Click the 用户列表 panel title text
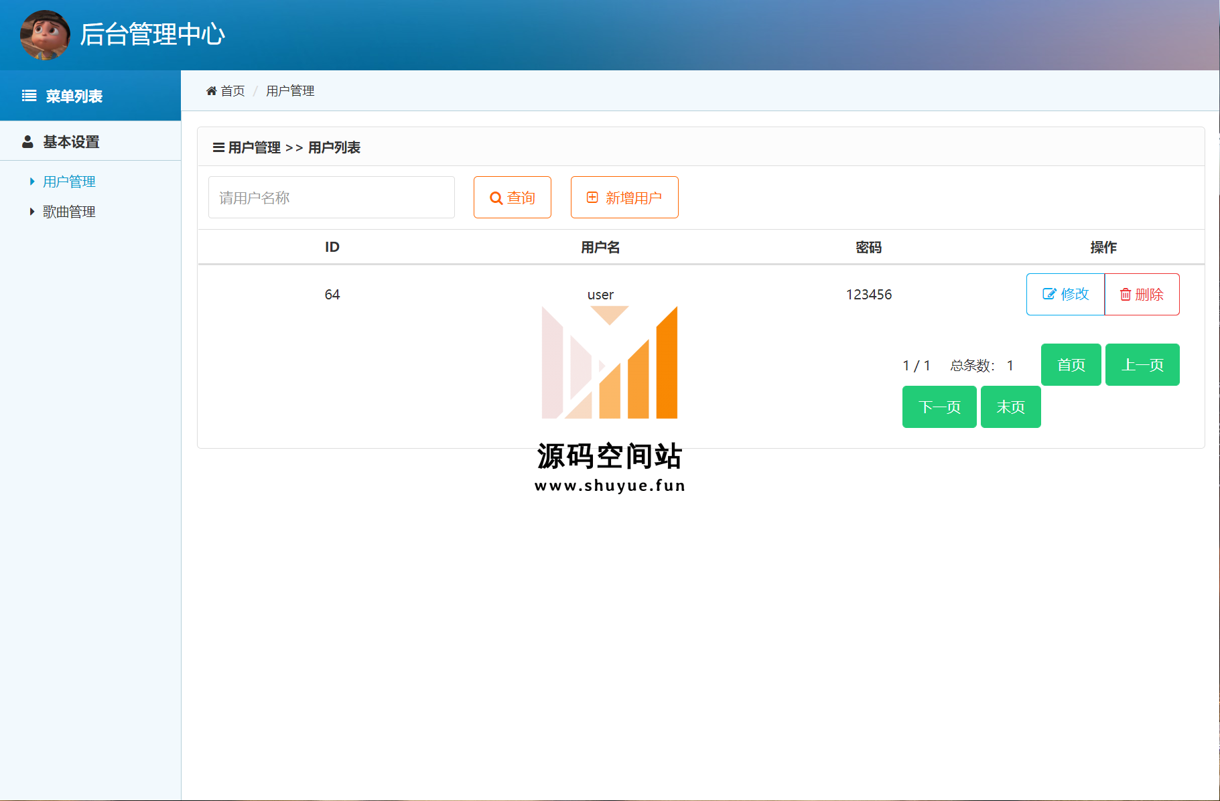Viewport: 1220px width, 801px height. click(x=334, y=147)
